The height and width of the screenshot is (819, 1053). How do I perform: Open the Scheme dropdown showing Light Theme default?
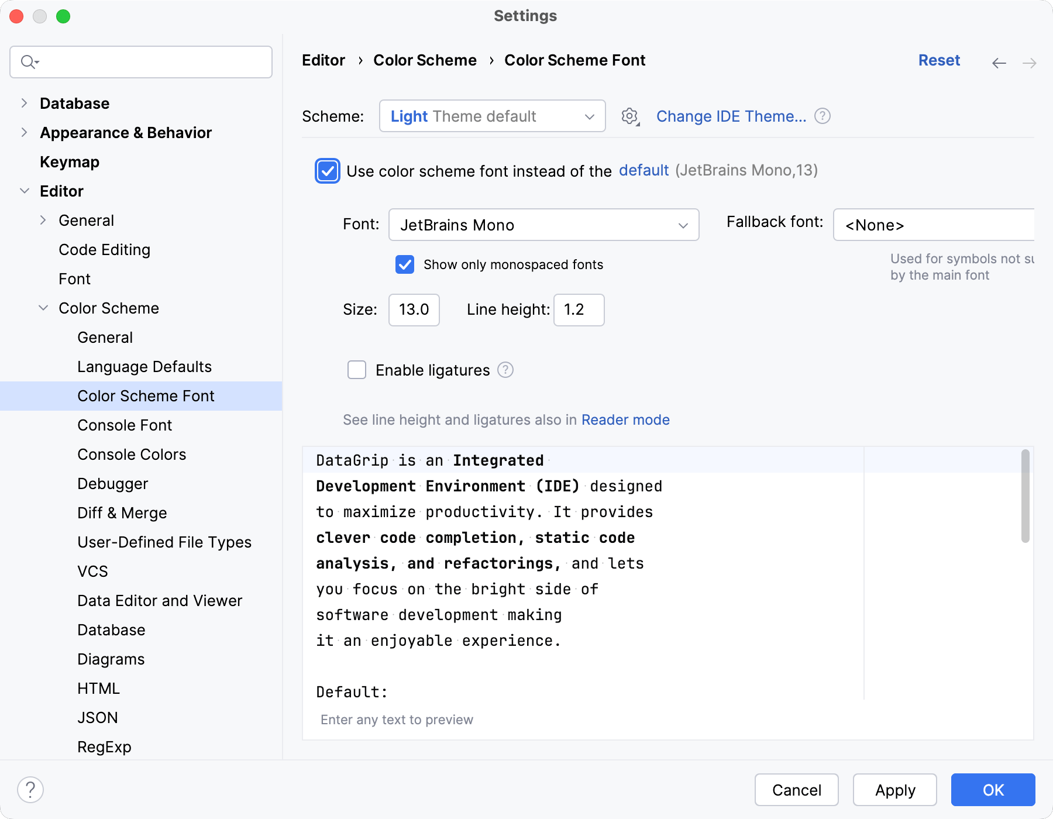pyautogui.click(x=491, y=116)
